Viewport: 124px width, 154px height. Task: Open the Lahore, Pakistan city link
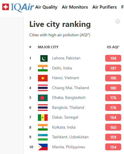pos(66,58)
